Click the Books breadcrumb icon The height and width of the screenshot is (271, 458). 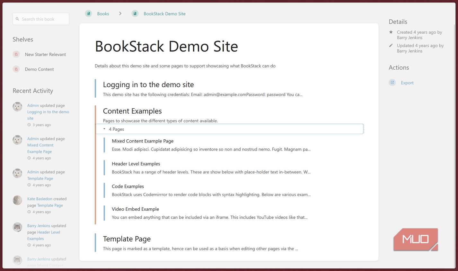point(88,13)
